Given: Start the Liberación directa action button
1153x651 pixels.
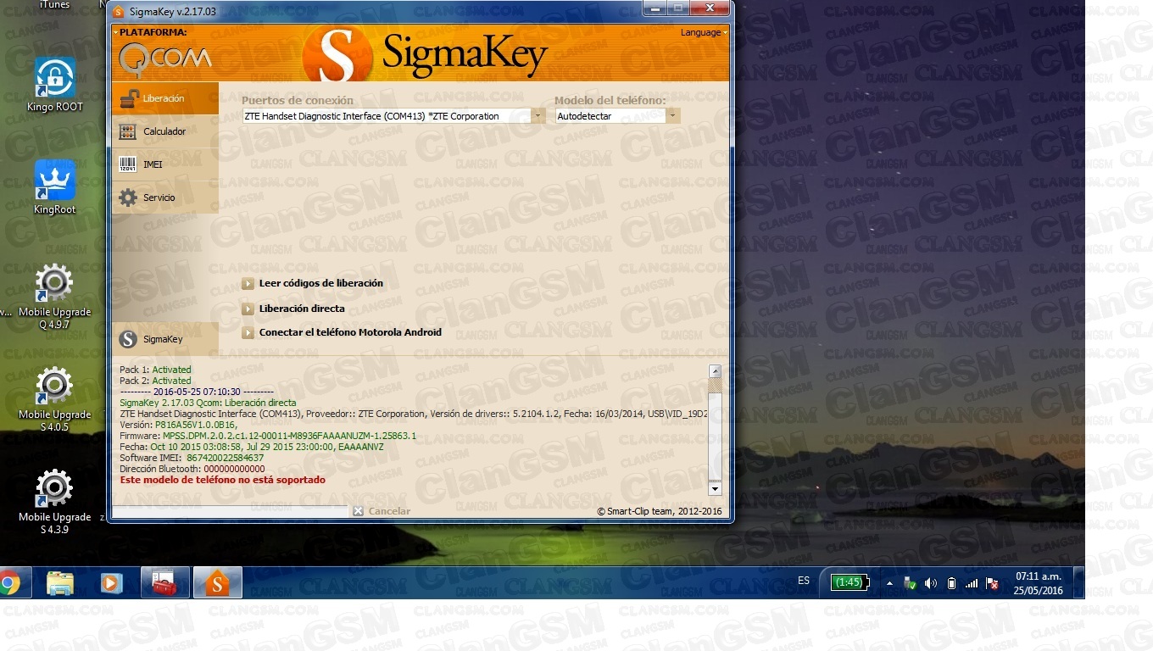Looking at the screenshot, I should tap(293, 309).
